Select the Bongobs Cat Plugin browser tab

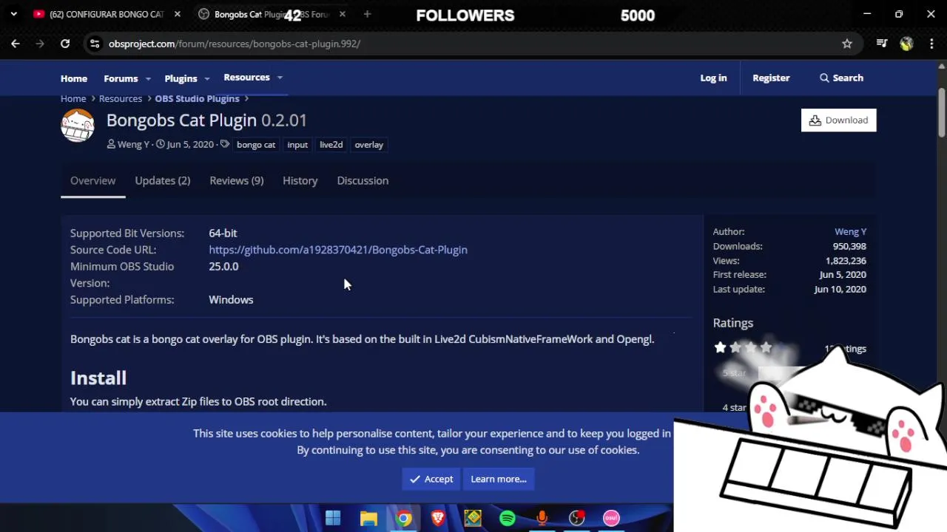[271, 14]
